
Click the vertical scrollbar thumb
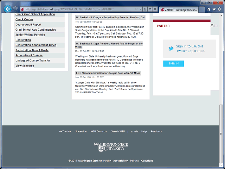221,134
